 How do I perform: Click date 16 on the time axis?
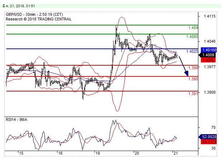pos(60,154)
